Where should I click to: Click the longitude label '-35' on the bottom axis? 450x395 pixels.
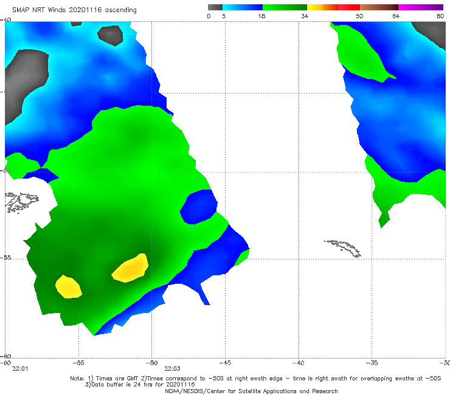372,363
